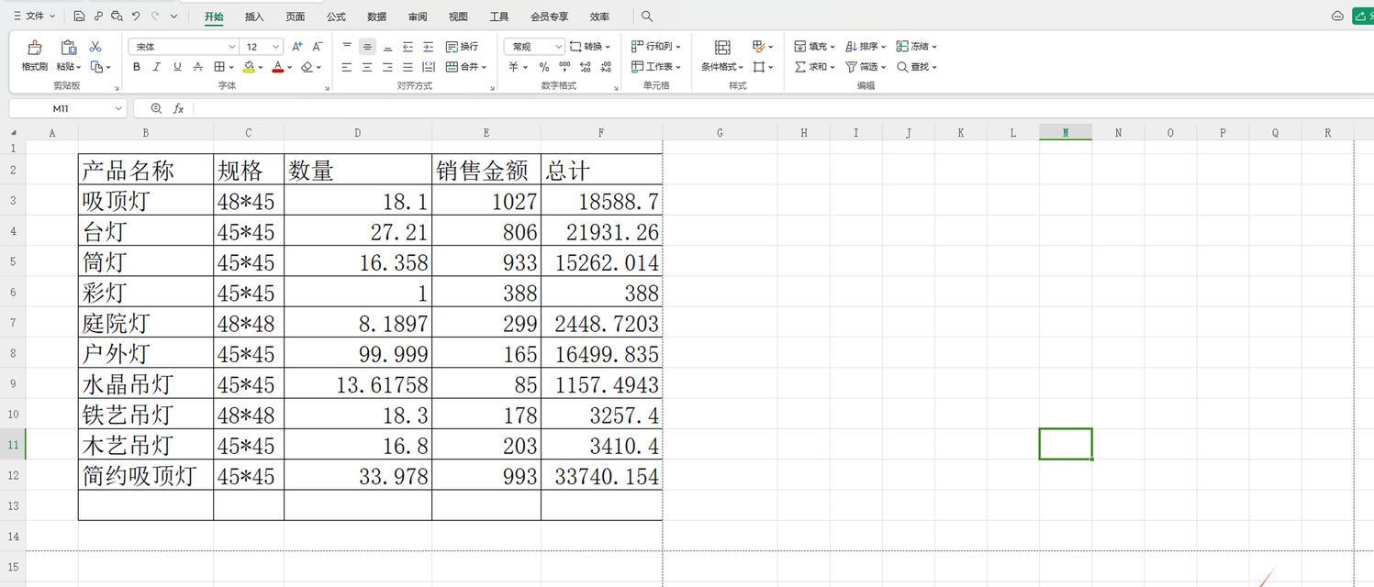Click the Decrease Decimal icon

point(606,67)
